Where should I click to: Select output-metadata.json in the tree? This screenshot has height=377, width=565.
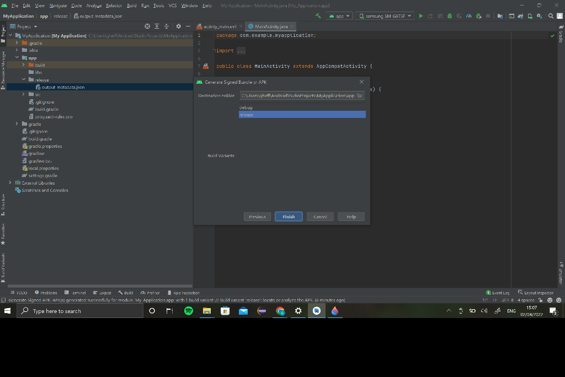coord(60,87)
